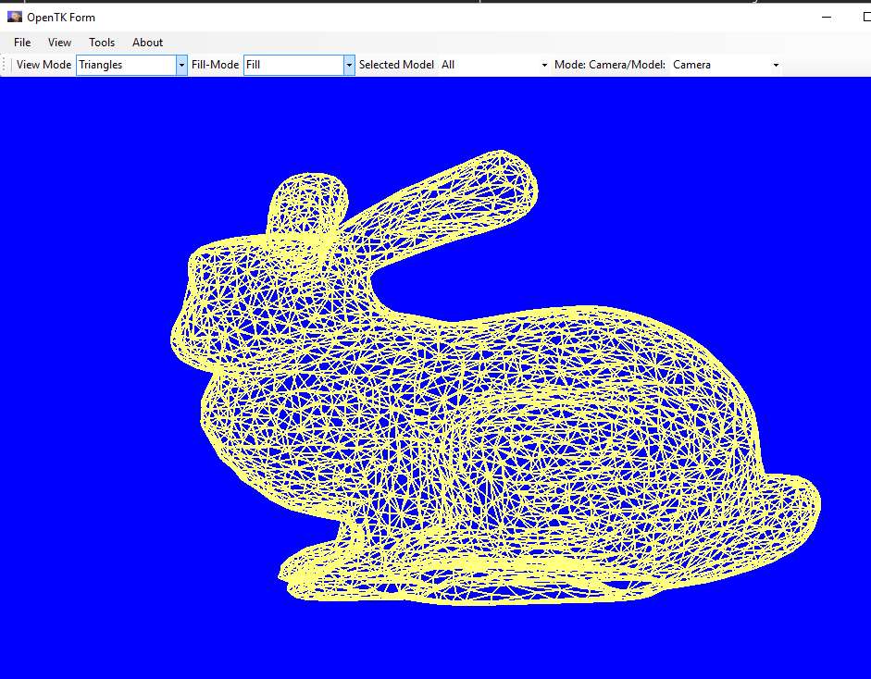The width and height of the screenshot is (871, 679).
Task: Click the OpenTK Form application icon
Action: tap(15, 17)
